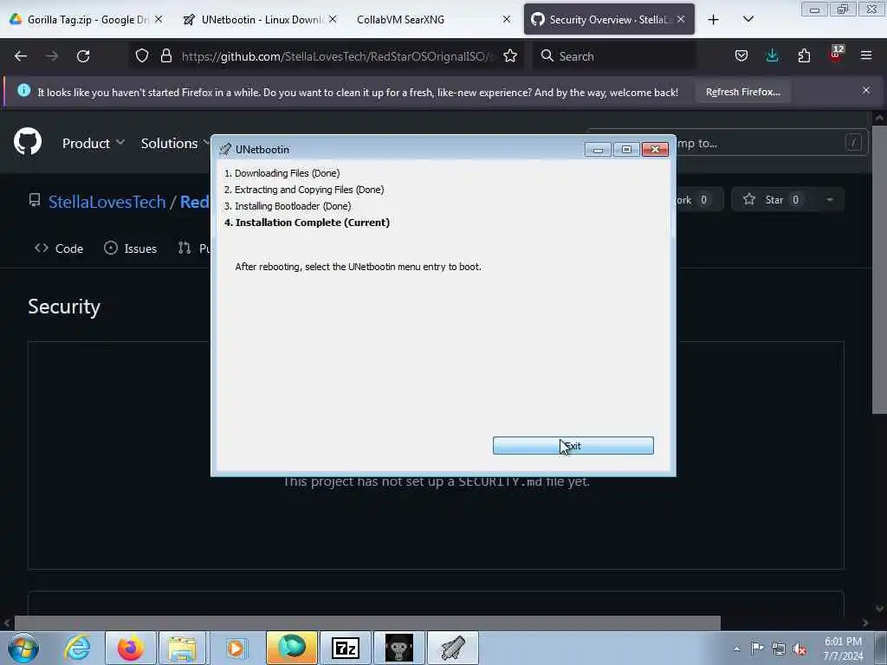
Task: Click the page vertical scrollbar
Action: pos(878,268)
